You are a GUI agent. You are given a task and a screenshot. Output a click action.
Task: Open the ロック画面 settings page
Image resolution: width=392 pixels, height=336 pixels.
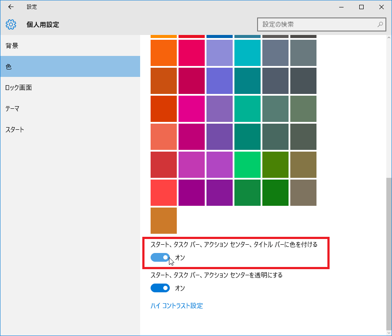[70, 87]
